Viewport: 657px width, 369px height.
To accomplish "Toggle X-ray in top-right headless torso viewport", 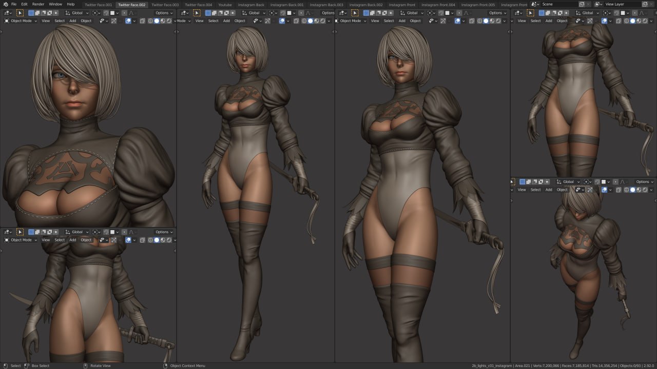I will (619, 21).
